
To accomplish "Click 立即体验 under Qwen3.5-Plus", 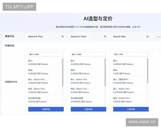I will tap(46, 109).
